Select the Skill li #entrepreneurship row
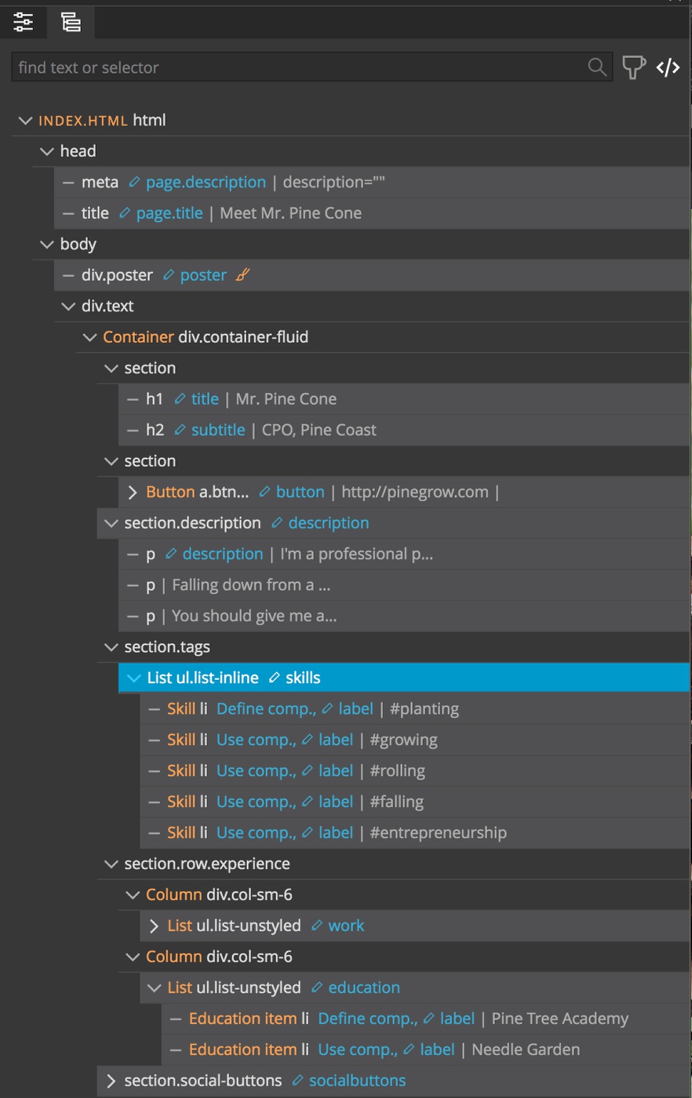692x1098 pixels. coord(415,833)
